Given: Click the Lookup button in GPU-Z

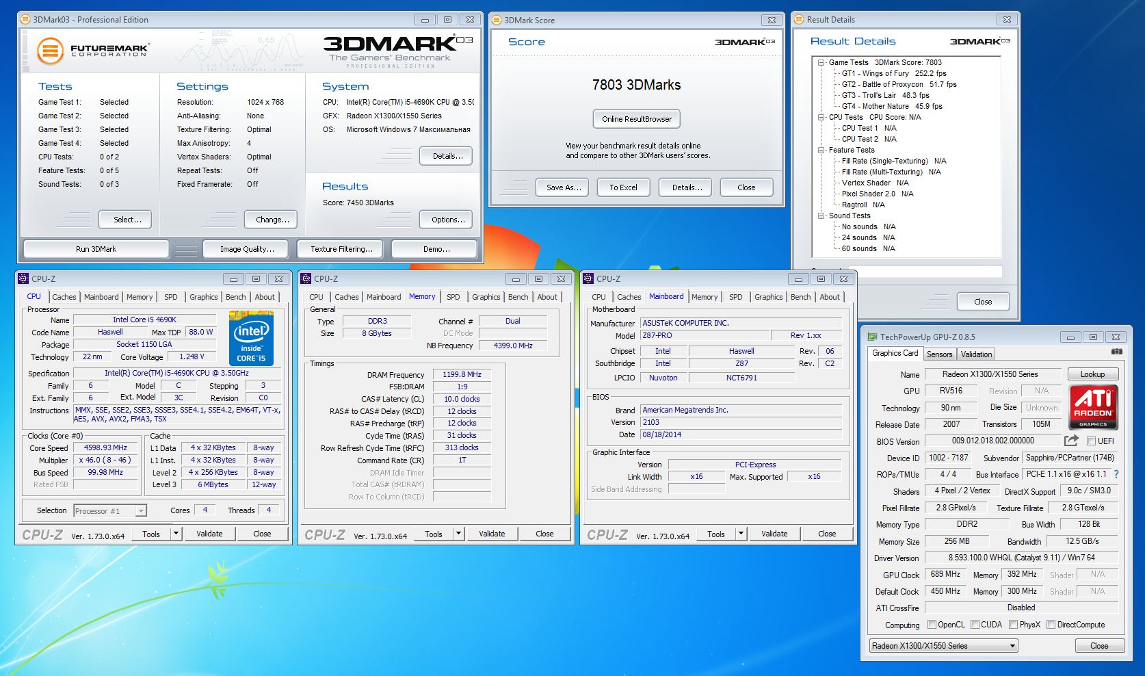Looking at the screenshot, I should [x=1092, y=374].
